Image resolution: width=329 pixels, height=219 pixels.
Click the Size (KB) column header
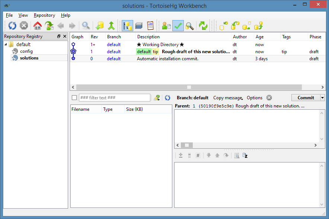coord(148,109)
